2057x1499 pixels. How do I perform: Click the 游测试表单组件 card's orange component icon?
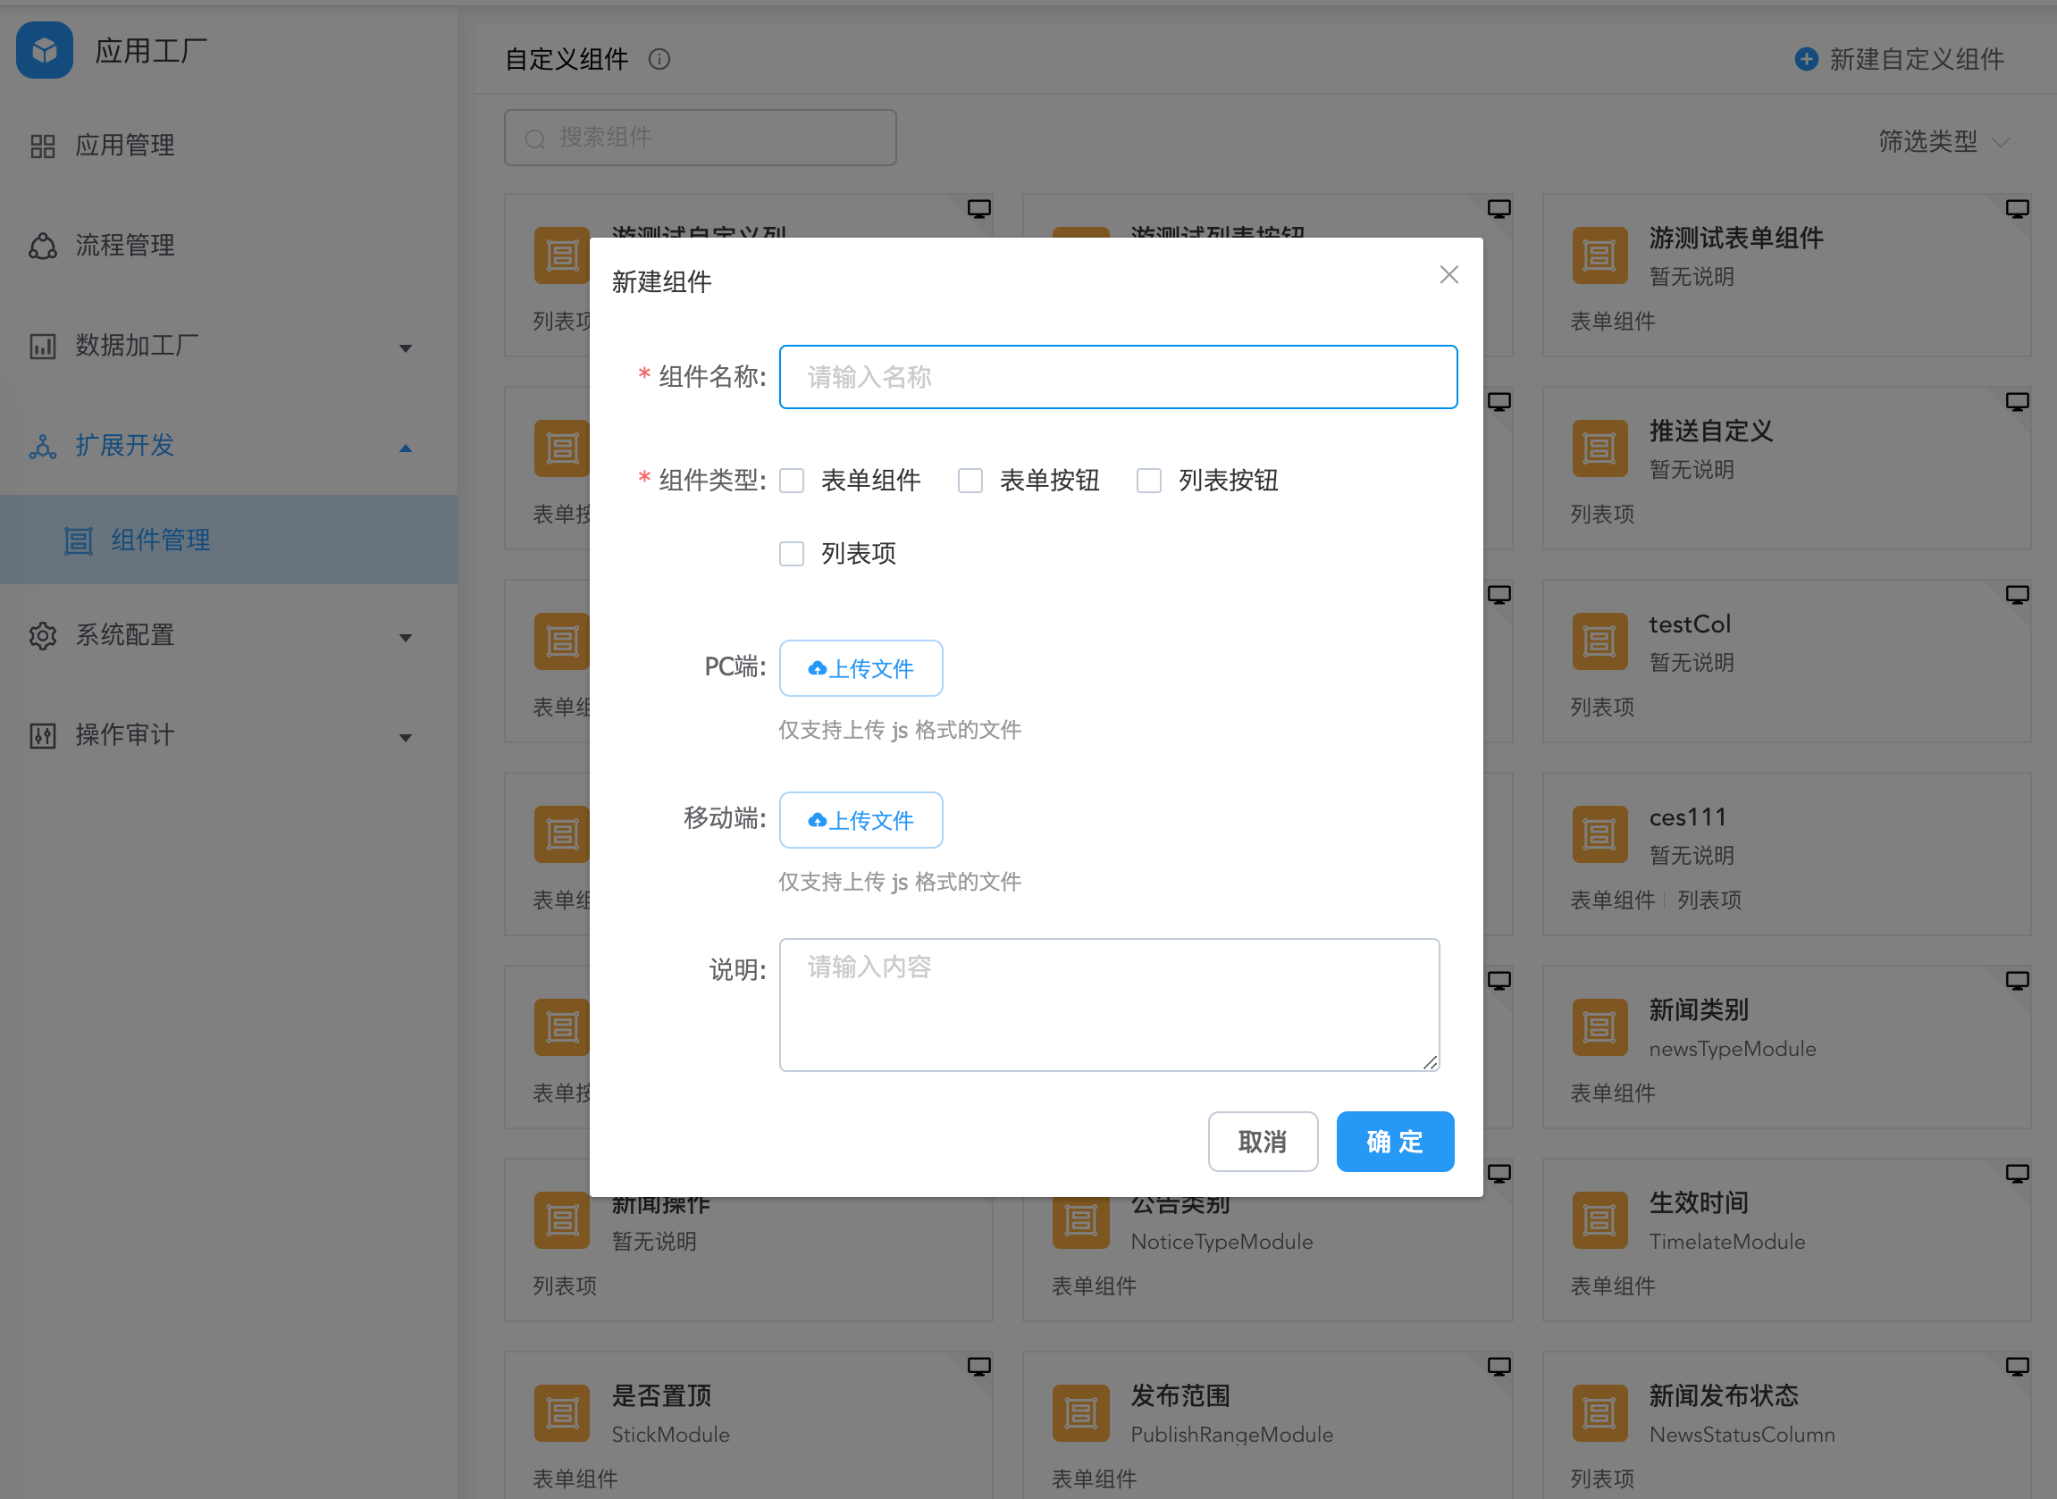point(1599,255)
